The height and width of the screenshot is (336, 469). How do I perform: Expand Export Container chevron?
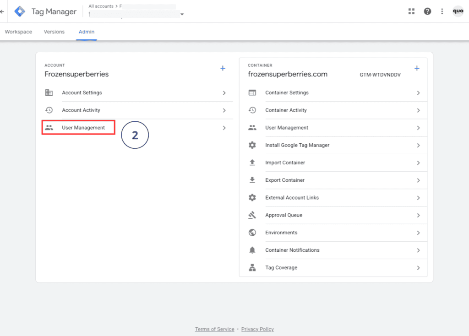(418, 180)
